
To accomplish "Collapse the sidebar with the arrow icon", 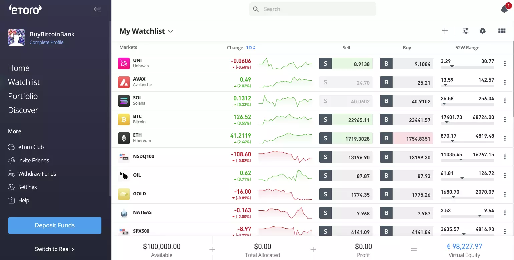I will tap(97, 9).
